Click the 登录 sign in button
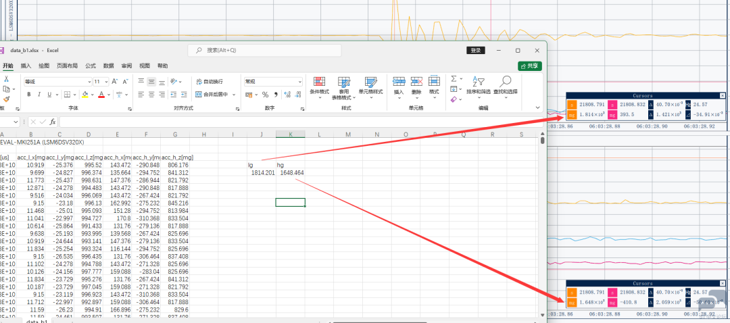 [475, 50]
